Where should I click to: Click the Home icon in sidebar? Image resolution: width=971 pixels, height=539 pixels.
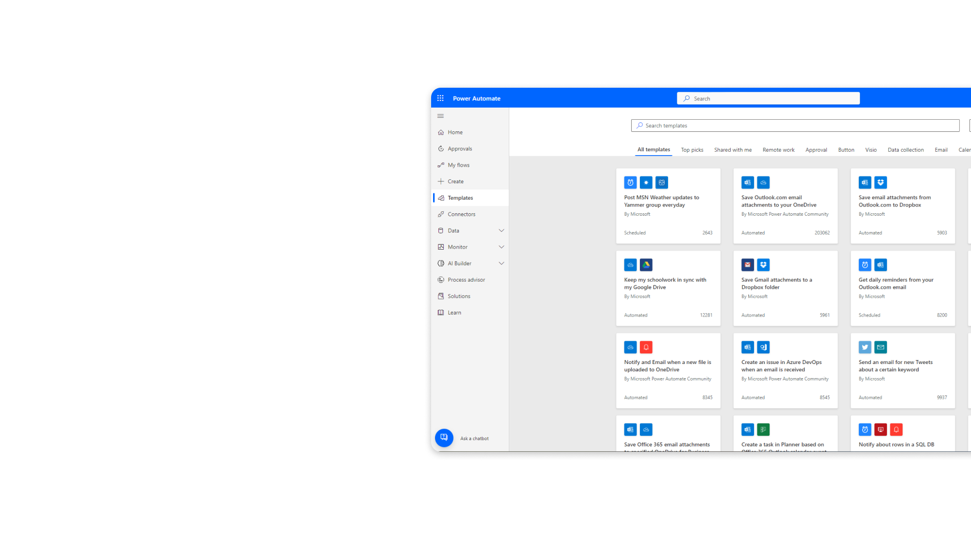point(441,132)
